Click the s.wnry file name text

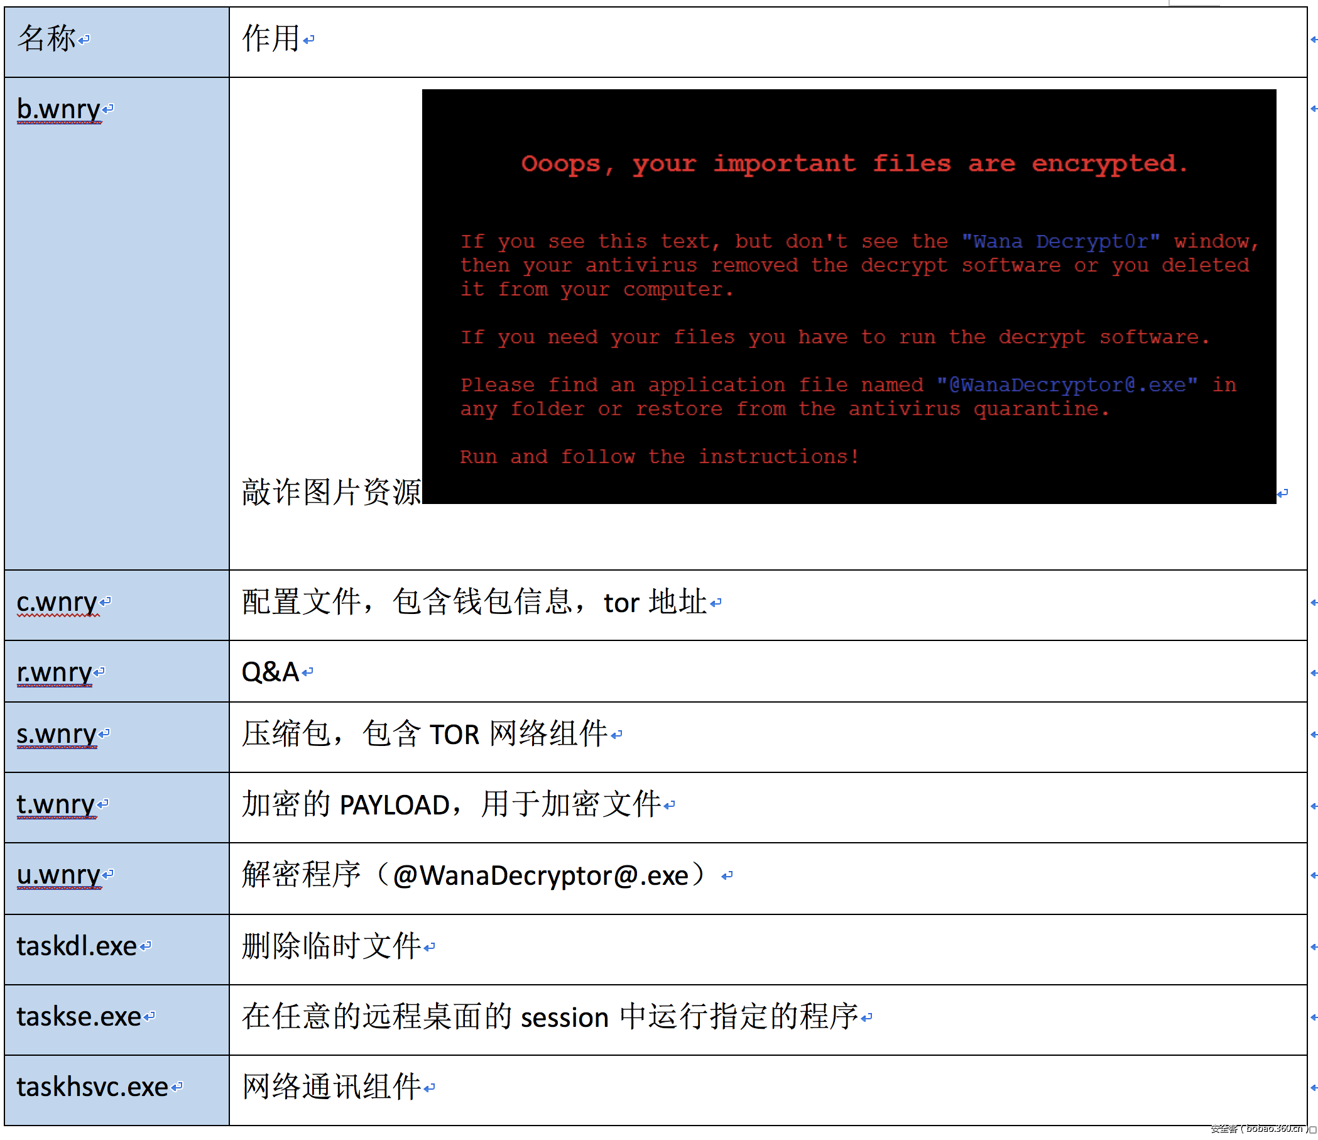[57, 734]
